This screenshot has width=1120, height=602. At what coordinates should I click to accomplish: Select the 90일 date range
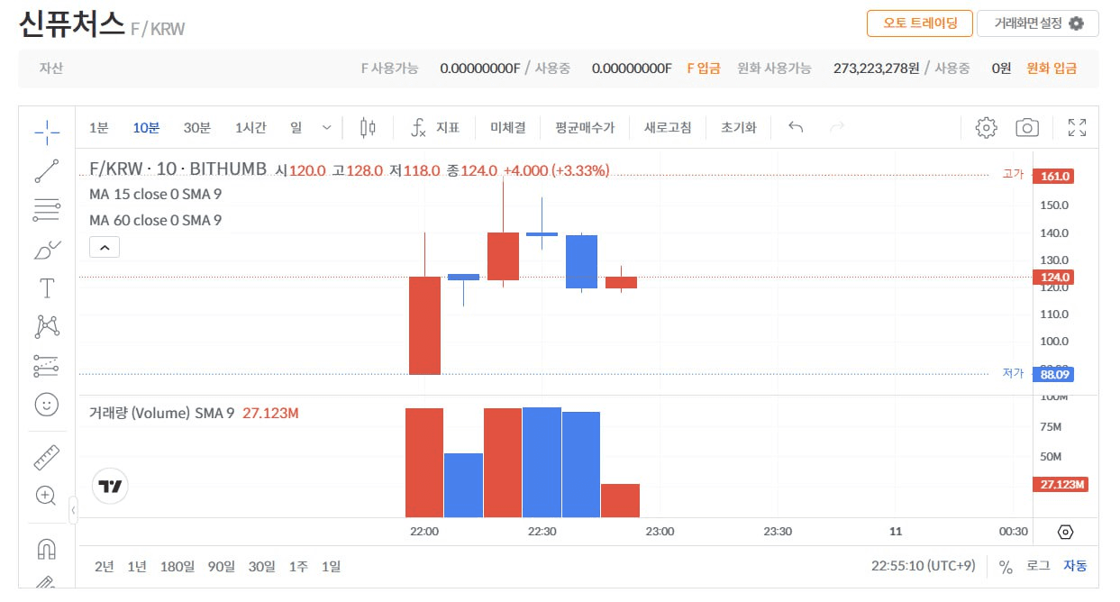pyautogui.click(x=221, y=566)
